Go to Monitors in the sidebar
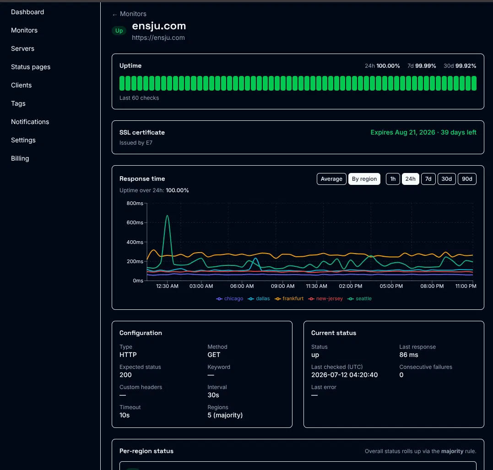This screenshot has width=493, height=470. [24, 30]
